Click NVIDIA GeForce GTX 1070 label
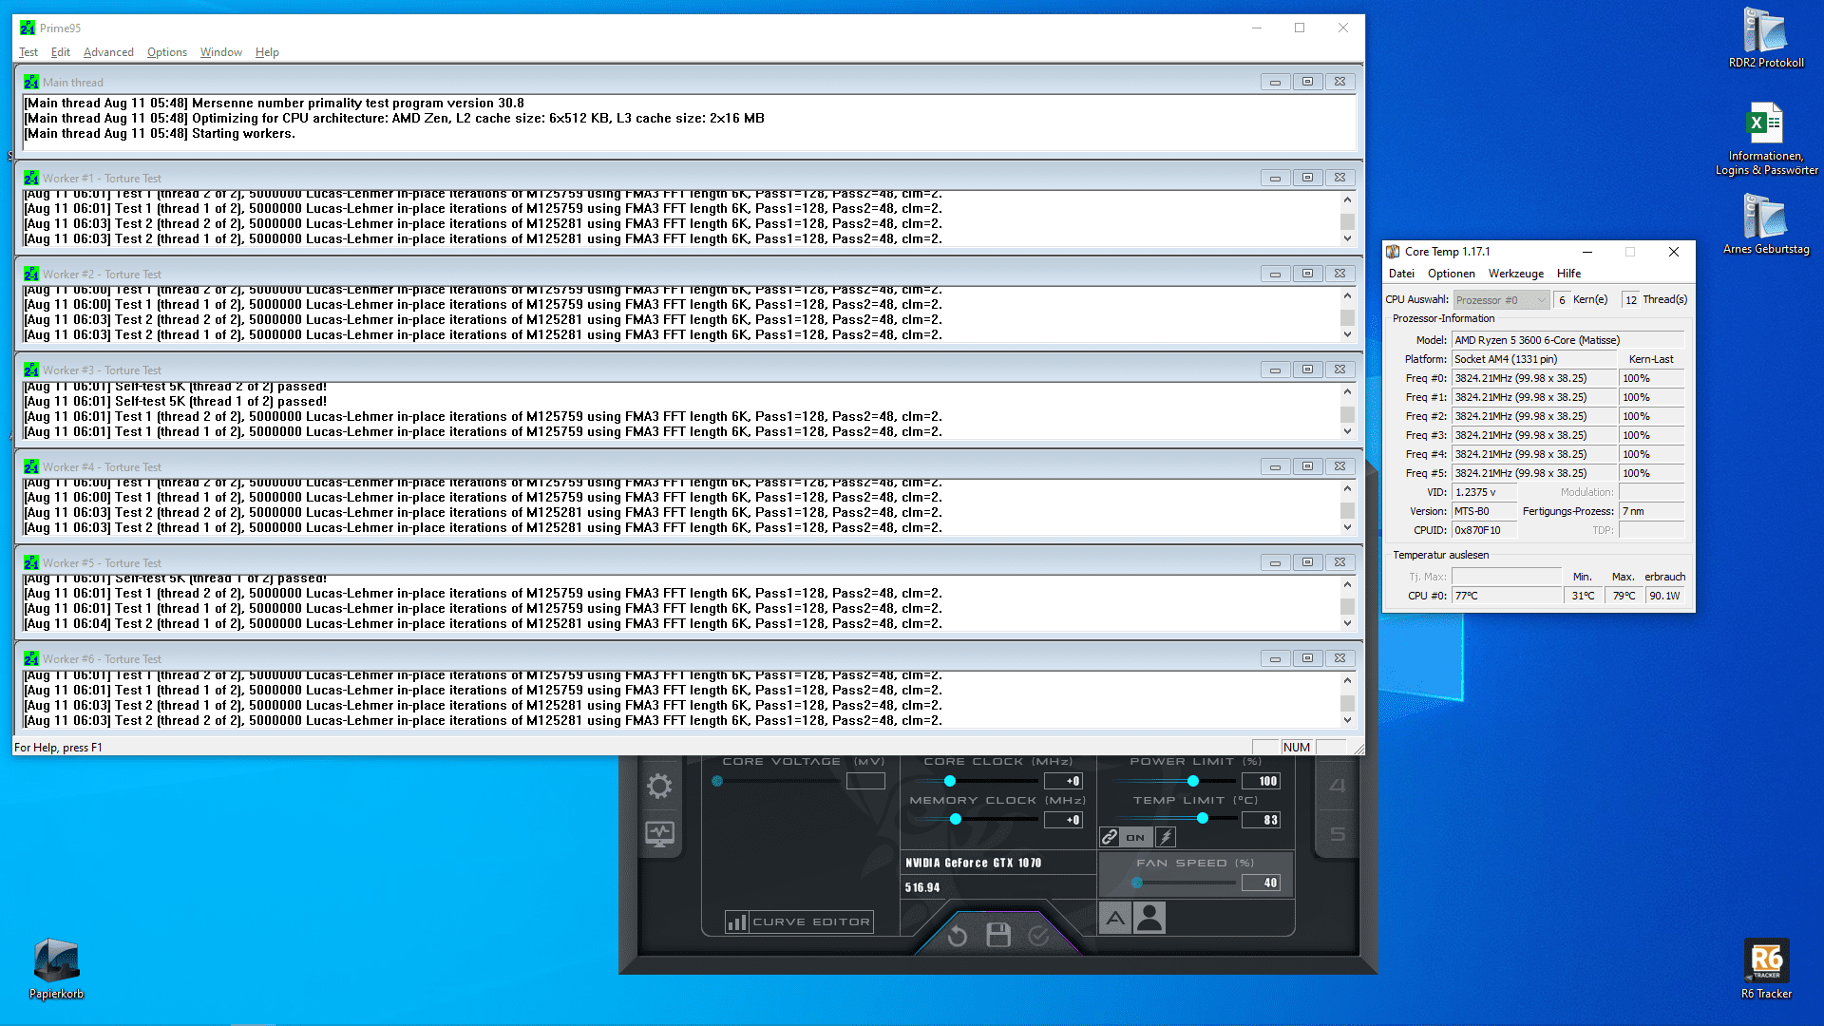The height and width of the screenshot is (1026, 1824). click(974, 863)
